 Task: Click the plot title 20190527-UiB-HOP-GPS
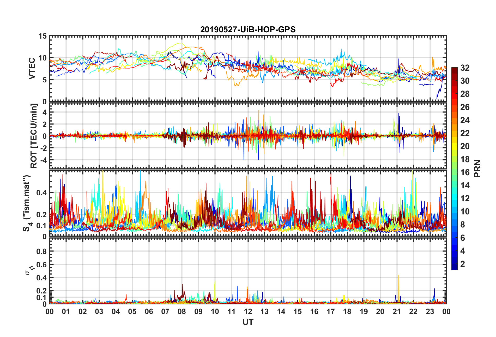[248, 29]
